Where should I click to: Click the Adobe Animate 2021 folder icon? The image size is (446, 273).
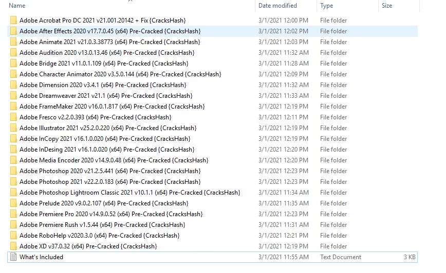[x=13, y=42]
